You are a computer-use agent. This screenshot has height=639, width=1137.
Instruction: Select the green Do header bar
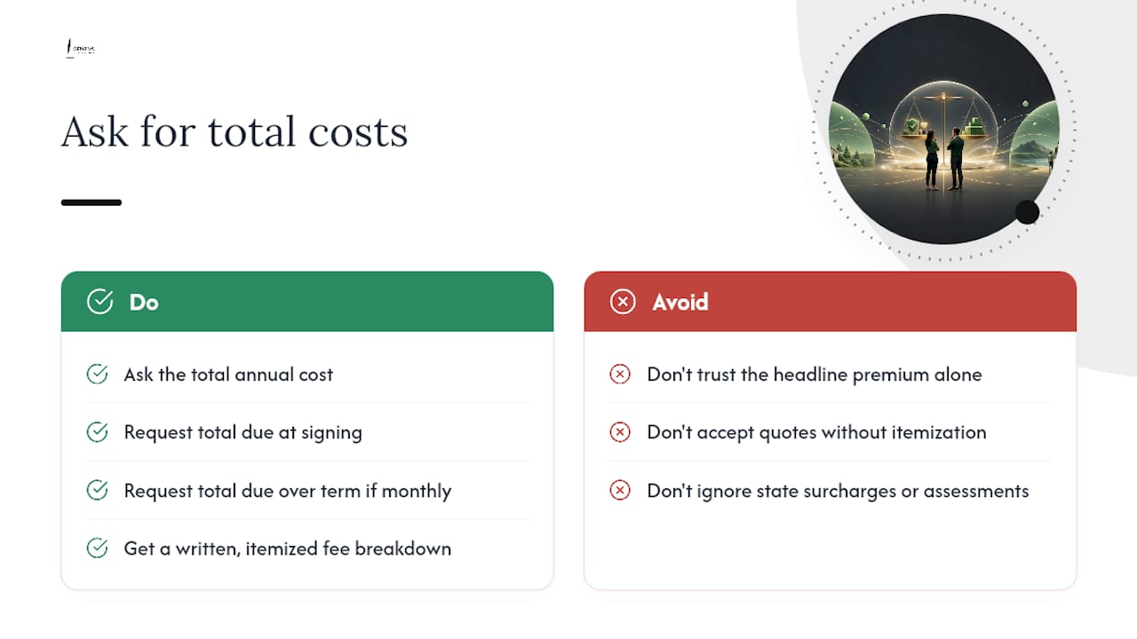click(307, 302)
